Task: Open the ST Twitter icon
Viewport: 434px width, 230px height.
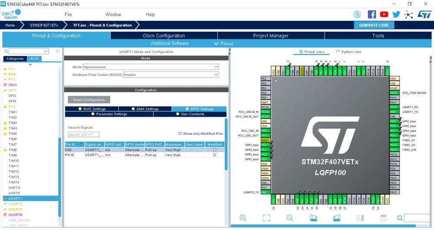Action: point(396,14)
